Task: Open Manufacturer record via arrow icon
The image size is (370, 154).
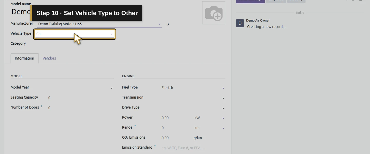Action: pos(168,24)
